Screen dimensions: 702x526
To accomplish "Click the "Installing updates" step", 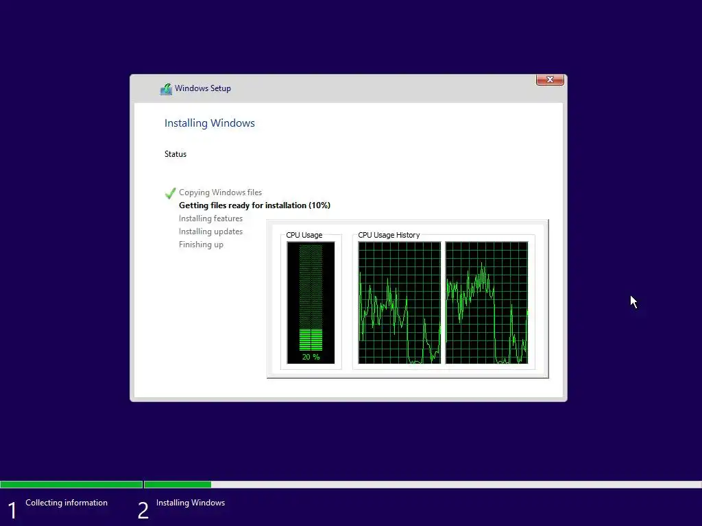I will click(210, 231).
